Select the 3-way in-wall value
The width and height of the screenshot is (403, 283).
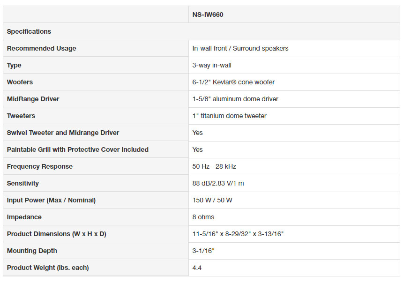point(212,65)
